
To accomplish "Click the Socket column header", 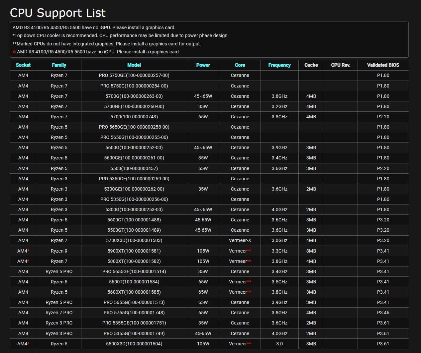I will pos(23,65).
